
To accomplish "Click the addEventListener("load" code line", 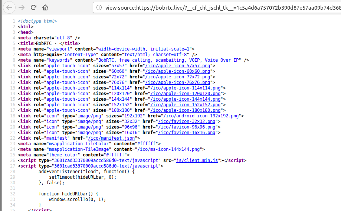I will pyautogui.click(x=86, y=172).
